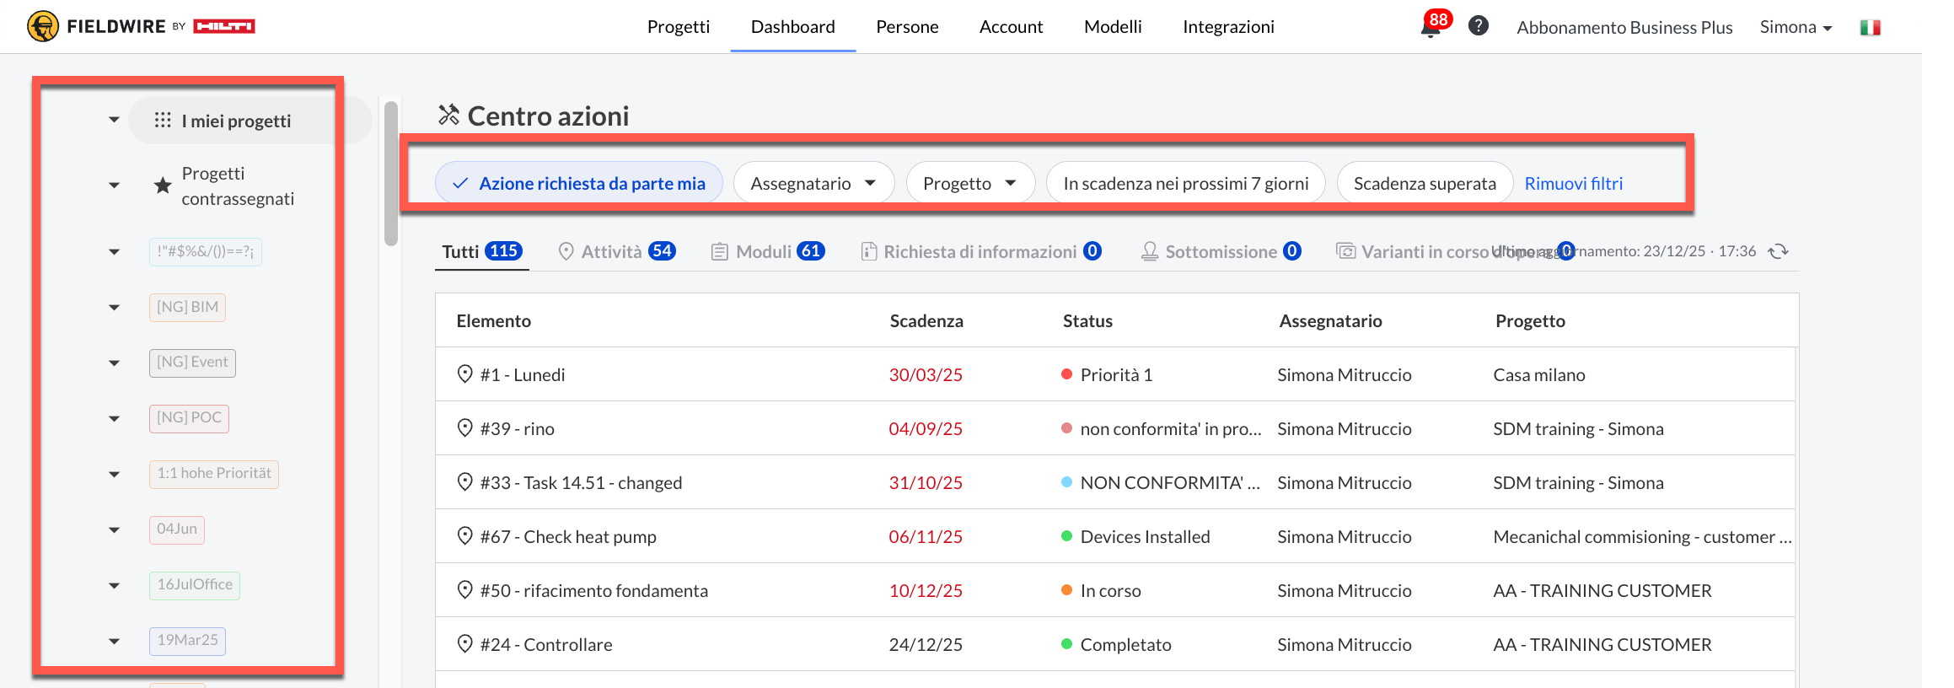Open the Simona user menu

[x=1796, y=27]
